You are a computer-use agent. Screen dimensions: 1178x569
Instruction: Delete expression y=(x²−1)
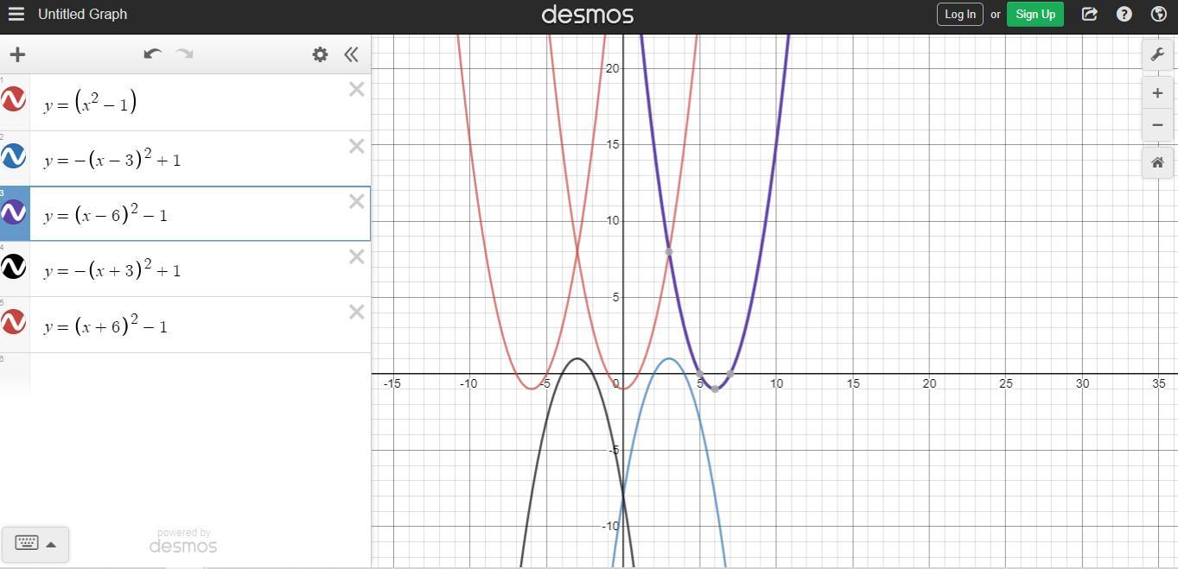[356, 89]
